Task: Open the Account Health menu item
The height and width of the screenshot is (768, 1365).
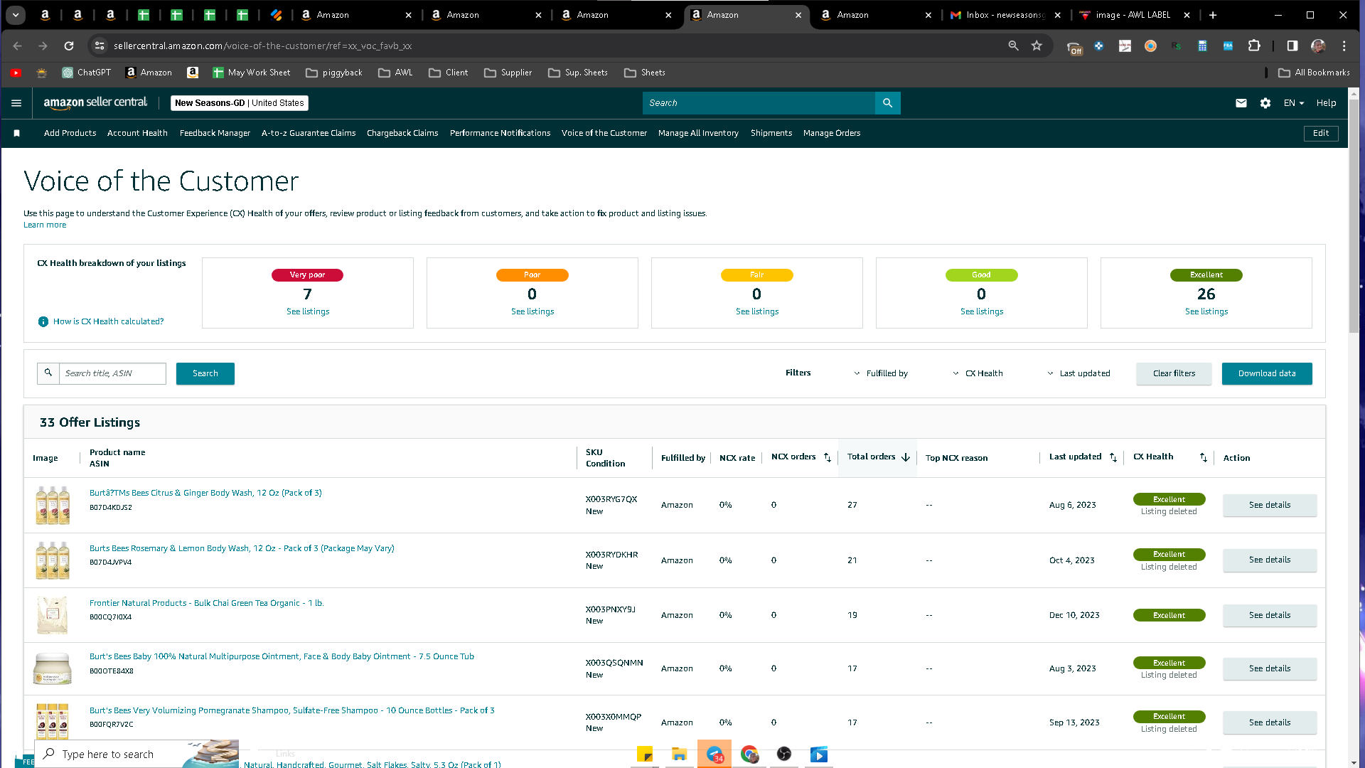Action: point(137,133)
